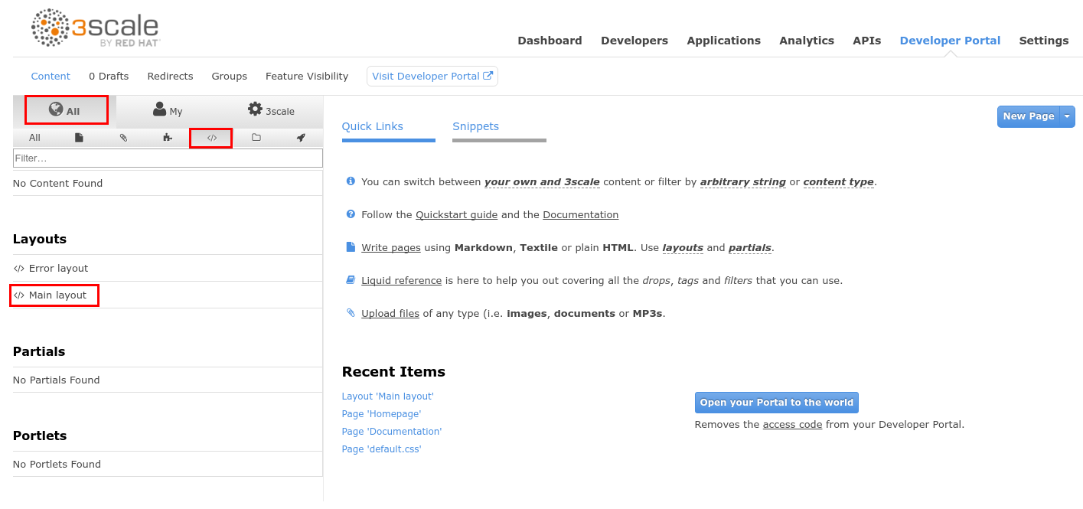Click Open your Portal to the world
1083x509 pixels.
coord(776,403)
